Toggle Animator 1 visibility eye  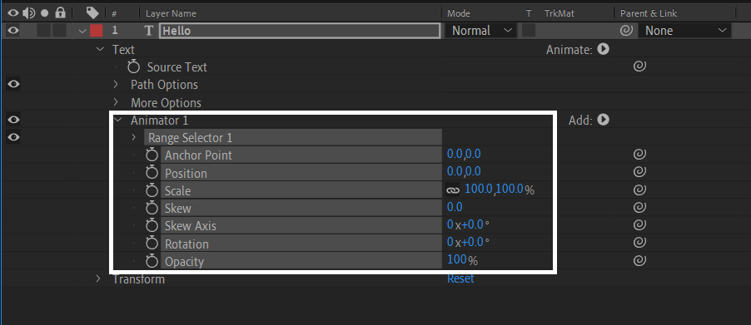(13, 120)
